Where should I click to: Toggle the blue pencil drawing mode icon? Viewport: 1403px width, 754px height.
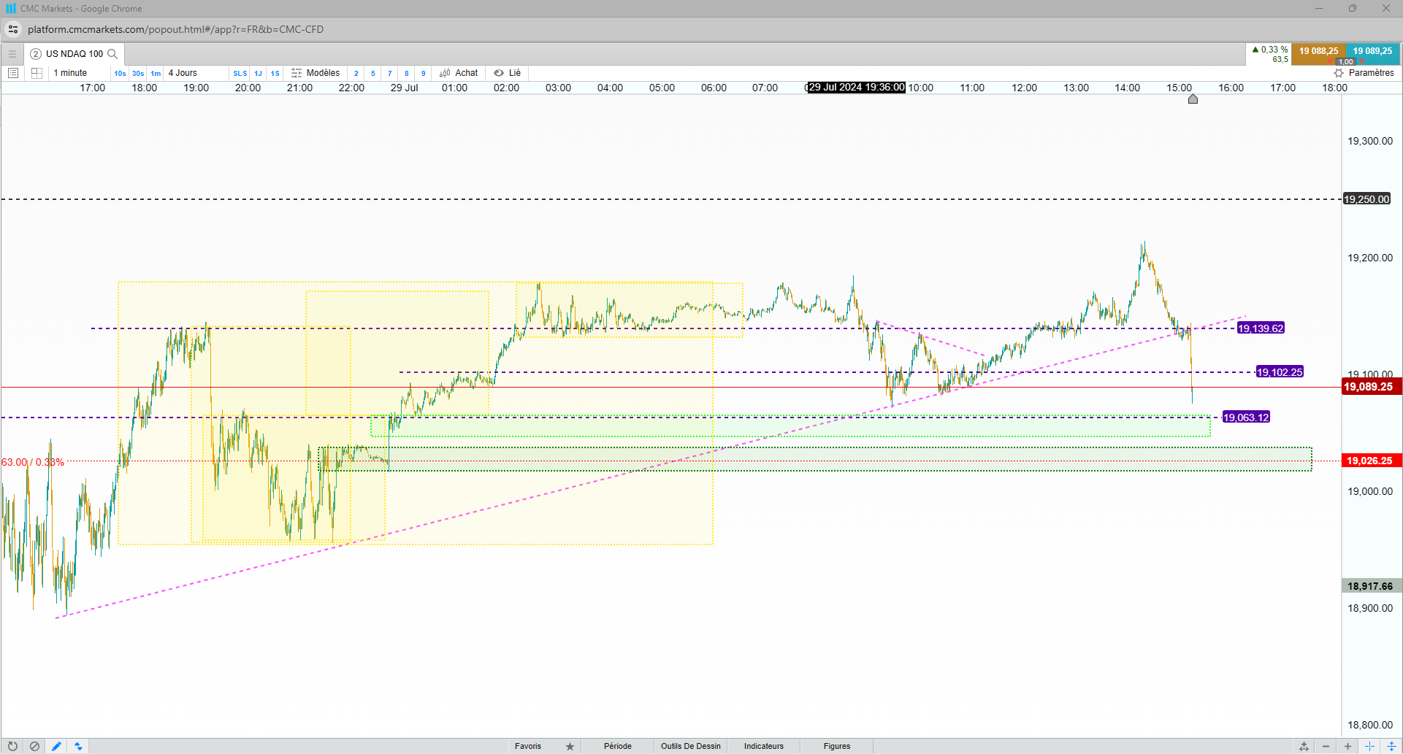pyautogui.click(x=56, y=746)
